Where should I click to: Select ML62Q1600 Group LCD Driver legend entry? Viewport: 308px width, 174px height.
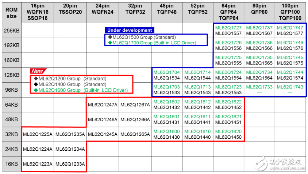coord(81,90)
